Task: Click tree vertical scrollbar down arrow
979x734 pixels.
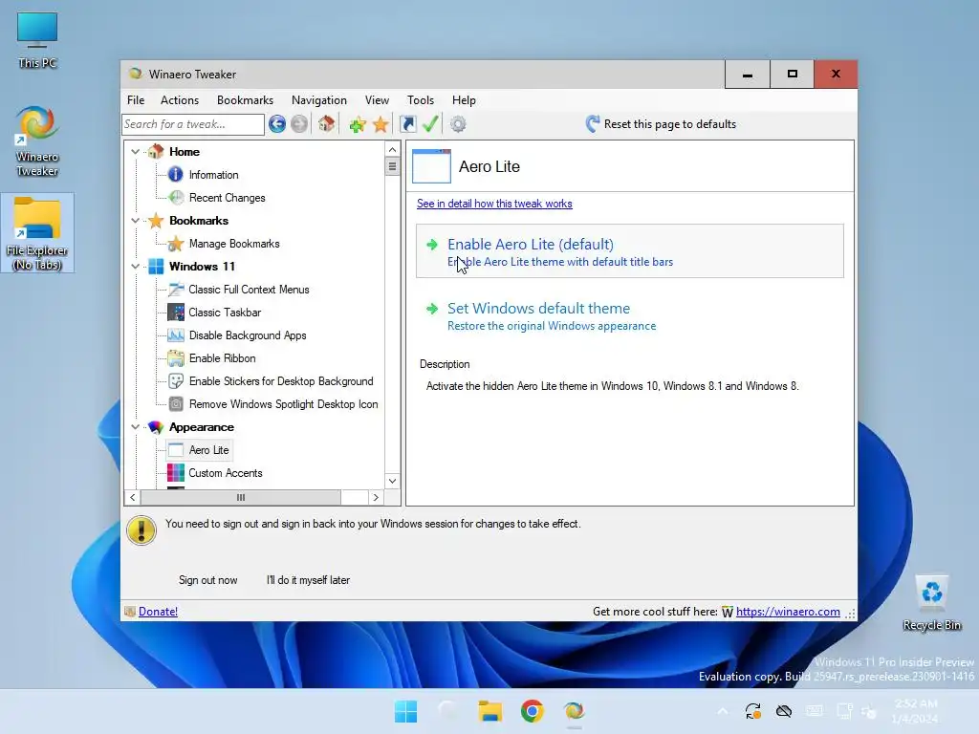Action: (392, 481)
